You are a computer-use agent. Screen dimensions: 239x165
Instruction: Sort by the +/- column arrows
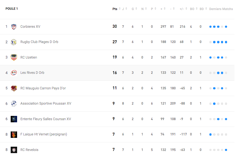[x=186, y=9]
